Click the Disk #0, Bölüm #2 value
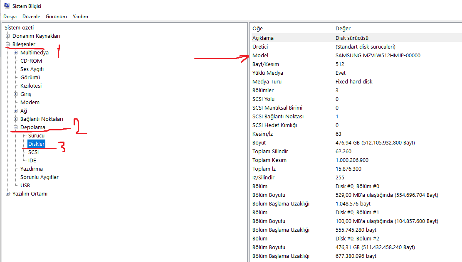462x262 pixels. click(x=357, y=239)
